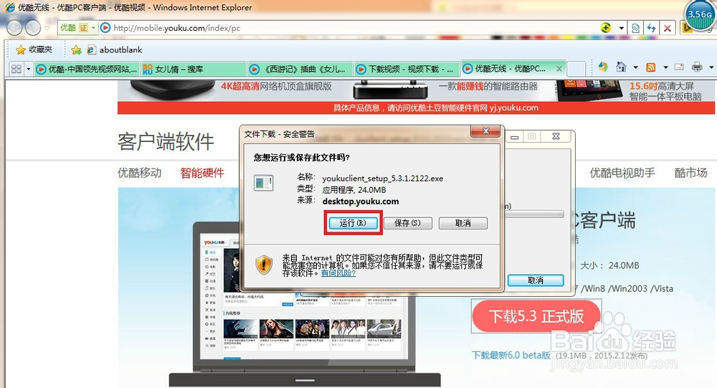This screenshot has height=388, width=717.
Task: Minimize the background download progress window
Action: [514, 137]
